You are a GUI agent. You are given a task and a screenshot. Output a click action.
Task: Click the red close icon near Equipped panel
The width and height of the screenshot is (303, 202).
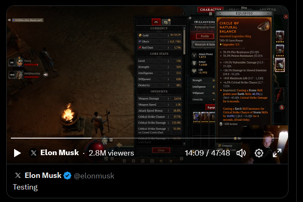point(286,17)
